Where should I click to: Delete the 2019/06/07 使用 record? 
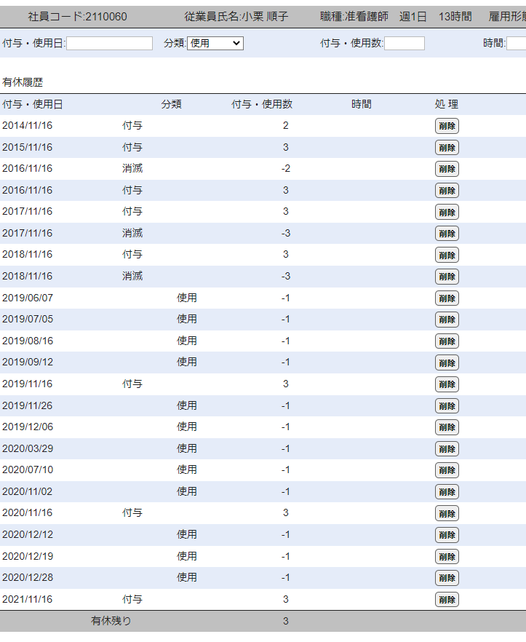447,298
